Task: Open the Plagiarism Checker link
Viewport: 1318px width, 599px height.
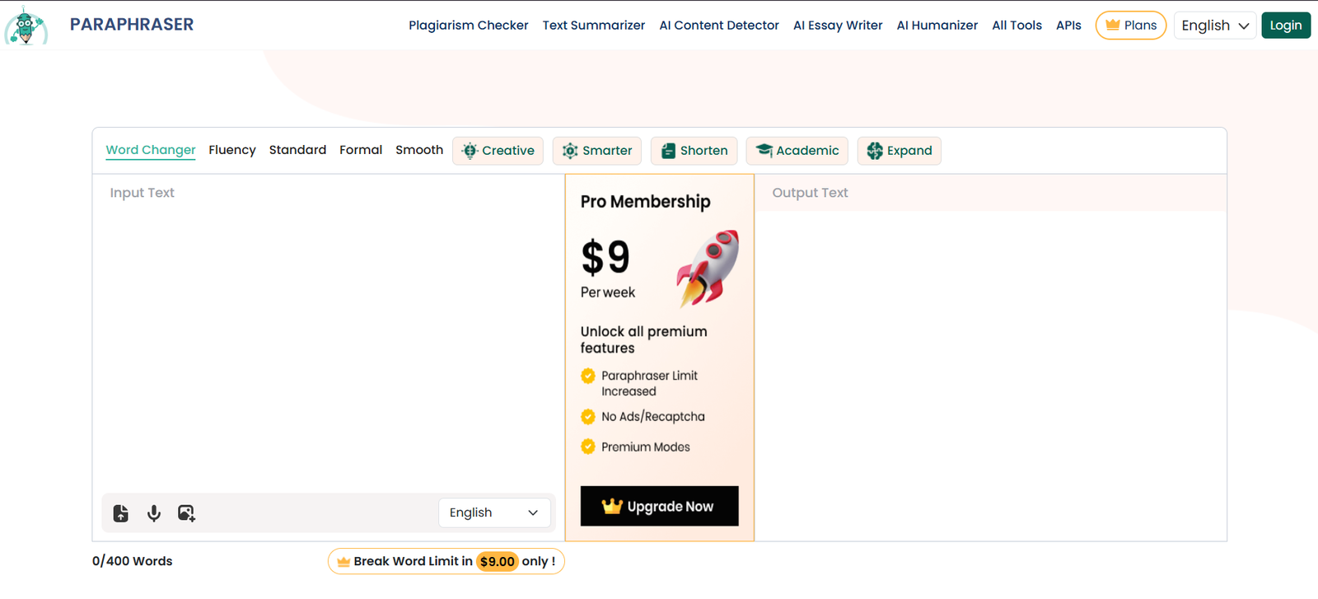Action: tap(468, 26)
